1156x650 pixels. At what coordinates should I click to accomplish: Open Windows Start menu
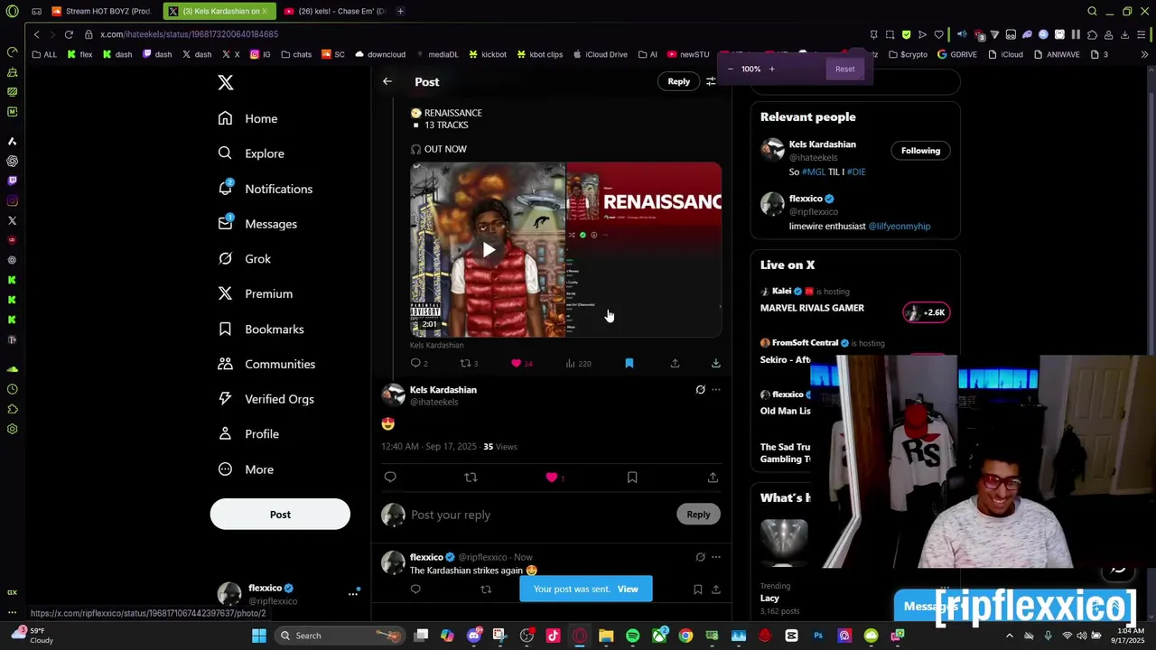click(259, 636)
